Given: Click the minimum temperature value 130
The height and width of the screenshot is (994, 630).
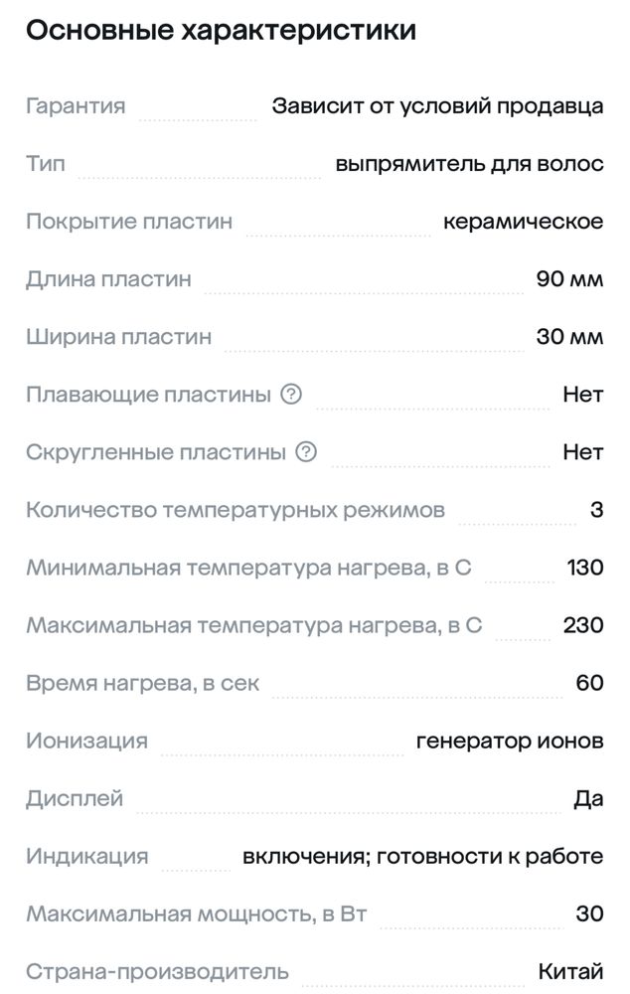Looking at the screenshot, I should [585, 568].
